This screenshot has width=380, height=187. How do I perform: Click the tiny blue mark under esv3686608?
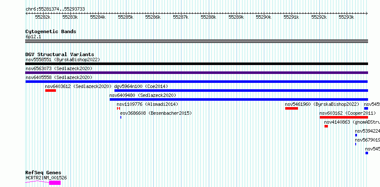[121, 117]
